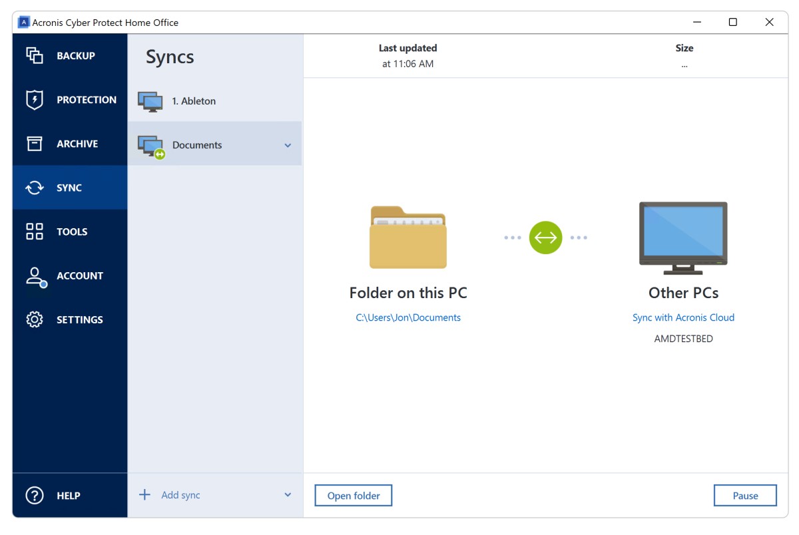The image size is (799, 535).
Task: Open Protection via the shield icon
Action: (x=35, y=100)
